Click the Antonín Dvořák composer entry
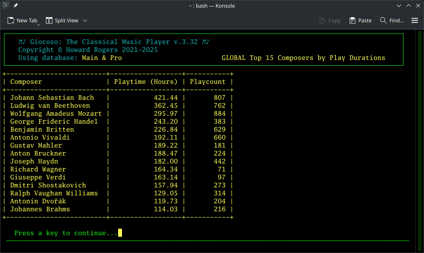The image size is (424, 253). (x=38, y=201)
